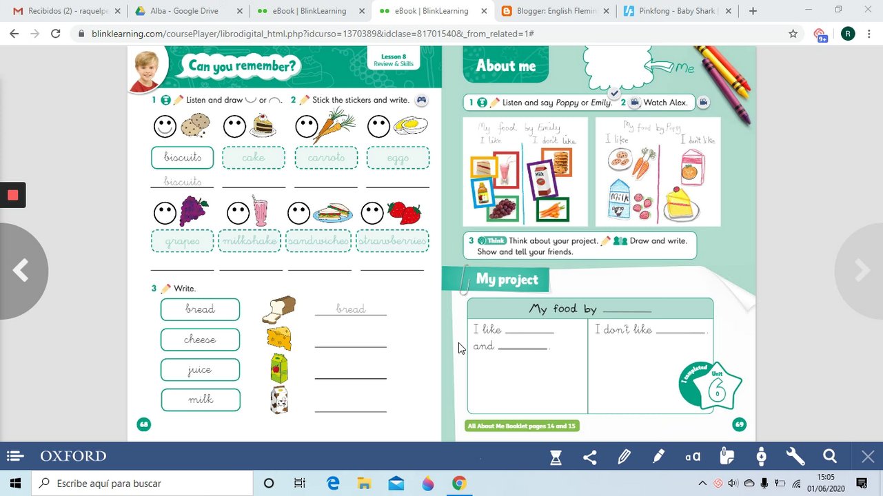Open the text size tool

pyautogui.click(x=693, y=457)
